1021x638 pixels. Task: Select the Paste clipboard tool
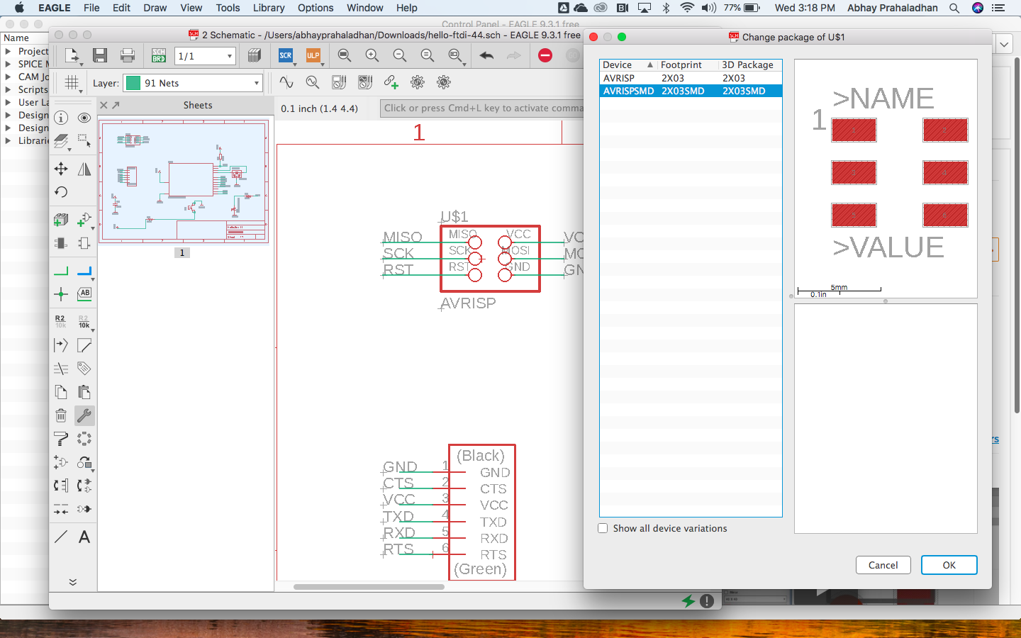(84, 392)
